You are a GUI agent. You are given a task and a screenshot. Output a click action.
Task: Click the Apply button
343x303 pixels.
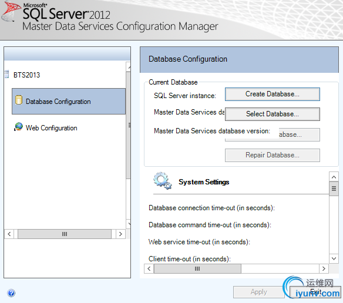pos(259,292)
